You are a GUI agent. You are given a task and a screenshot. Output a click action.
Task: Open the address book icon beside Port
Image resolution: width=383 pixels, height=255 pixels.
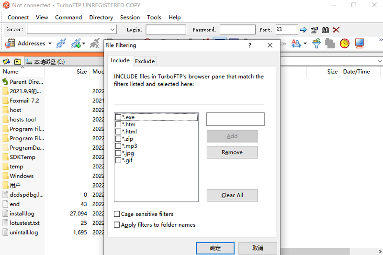[x=326, y=30]
